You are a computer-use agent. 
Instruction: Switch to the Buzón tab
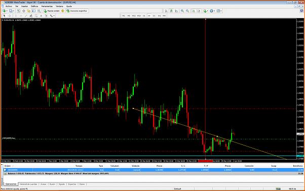click(x=52, y=184)
